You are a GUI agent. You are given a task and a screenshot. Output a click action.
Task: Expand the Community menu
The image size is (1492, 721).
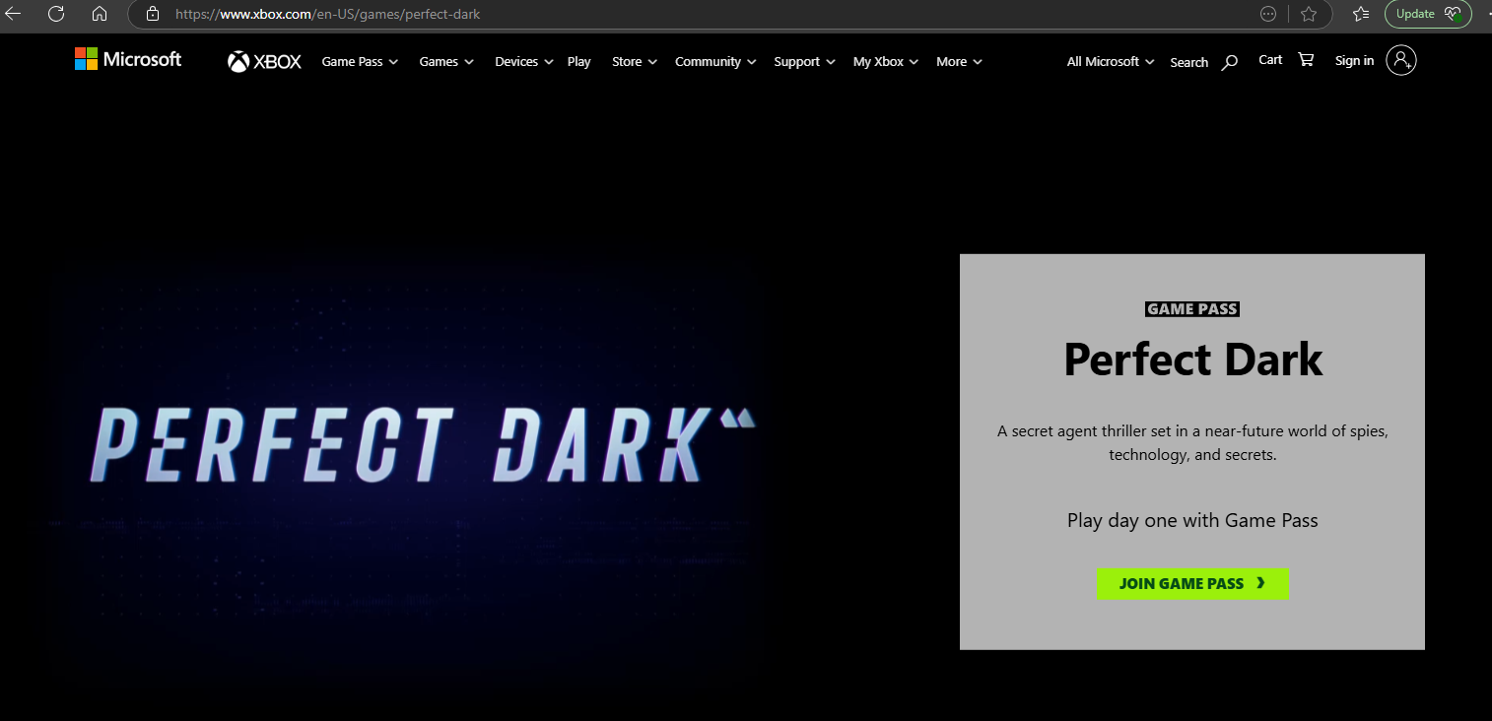[715, 61]
